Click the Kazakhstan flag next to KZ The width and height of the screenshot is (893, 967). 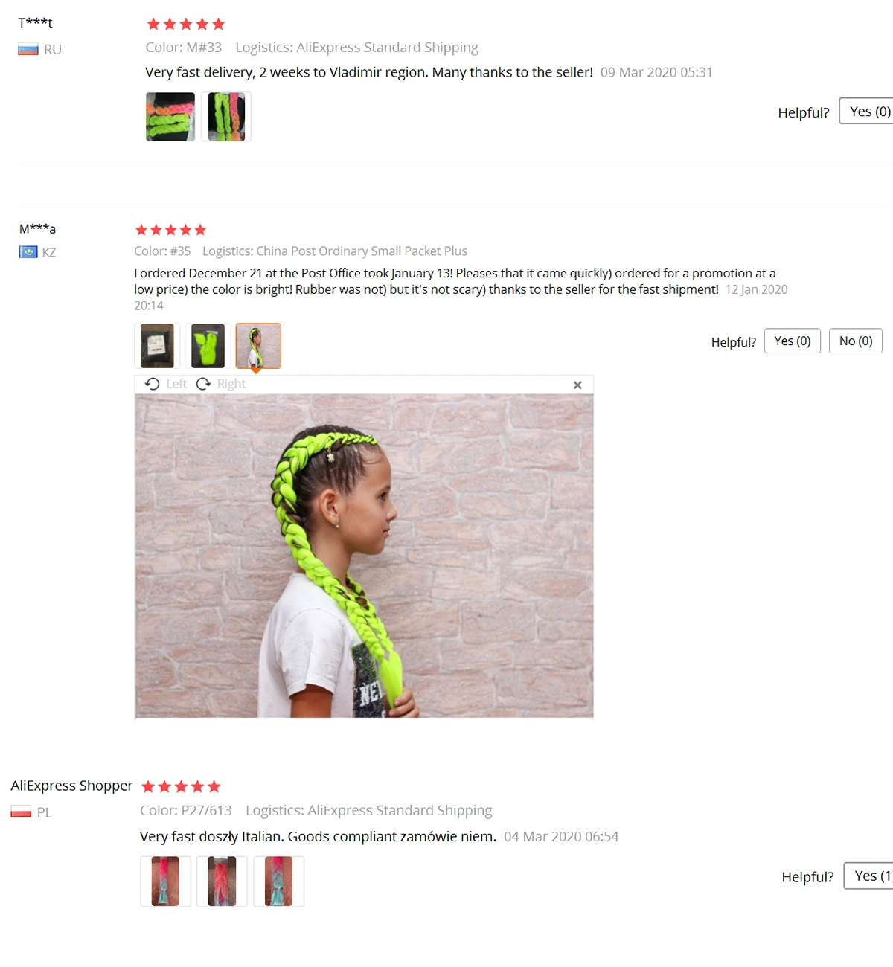coord(28,252)
